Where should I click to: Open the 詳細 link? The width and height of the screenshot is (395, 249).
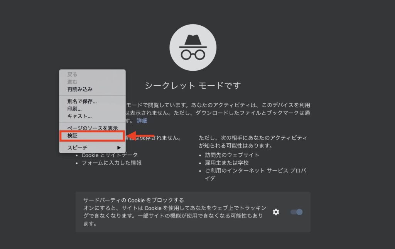(x=142, y=121)
